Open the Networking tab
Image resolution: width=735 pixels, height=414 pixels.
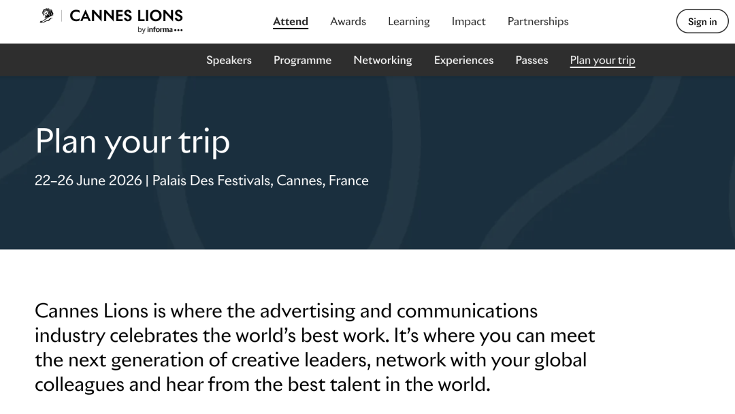click(x=382, y=60)
